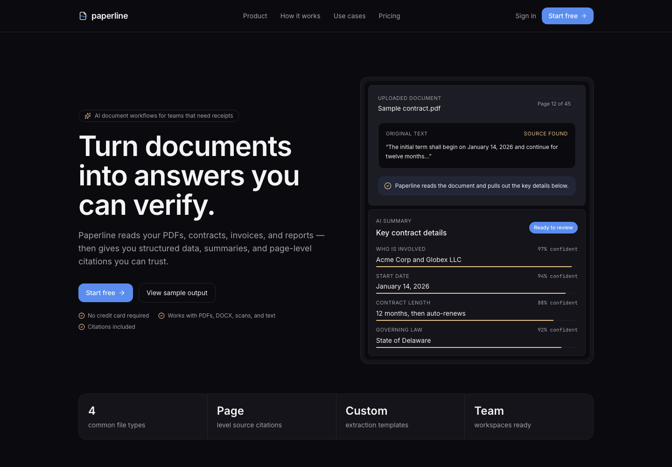Click the AI document workflows badge text
Screen dimensions: 672x467
tap(164, 116)
